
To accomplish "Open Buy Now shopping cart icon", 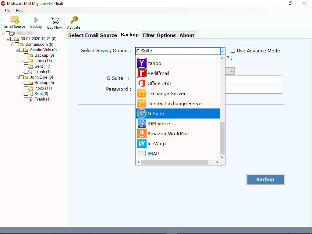I will pyautogui.click(x=55, y=20).
